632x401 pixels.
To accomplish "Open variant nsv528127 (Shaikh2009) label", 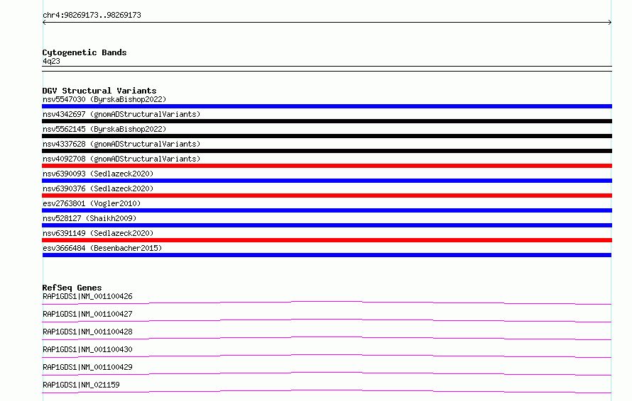I will [89, 218].
